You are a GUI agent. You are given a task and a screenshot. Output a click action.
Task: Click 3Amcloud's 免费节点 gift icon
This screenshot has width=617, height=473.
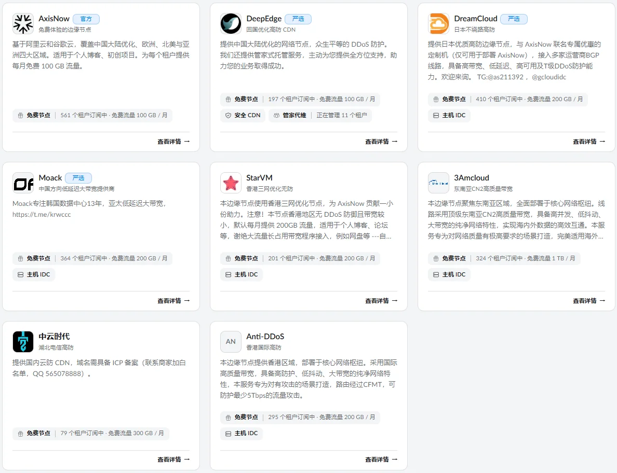[x=436, y=258]
